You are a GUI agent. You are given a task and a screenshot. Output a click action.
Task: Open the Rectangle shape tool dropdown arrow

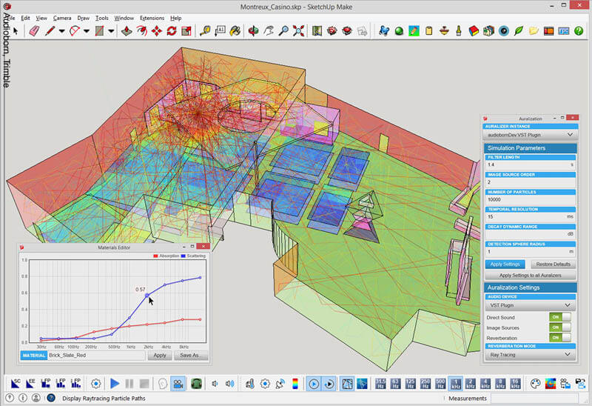[x=112, y=31]
